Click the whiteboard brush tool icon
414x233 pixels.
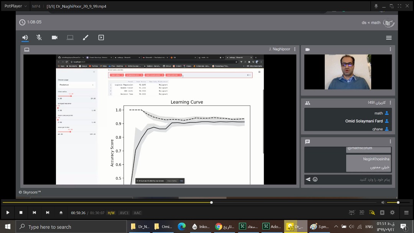pyautogui.click(x=85, y=38)
